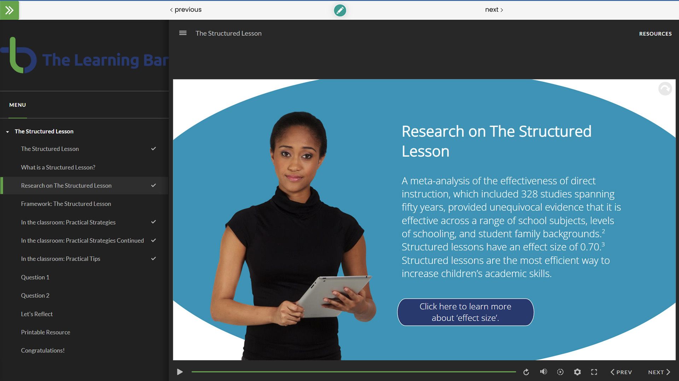Open the playback speed icon

point(560,372)
